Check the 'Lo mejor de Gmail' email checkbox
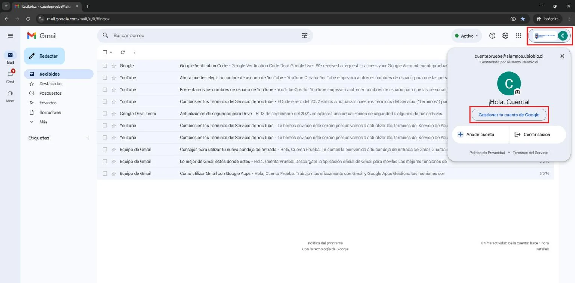Screen dimensions: 575x283 [105, 162]
